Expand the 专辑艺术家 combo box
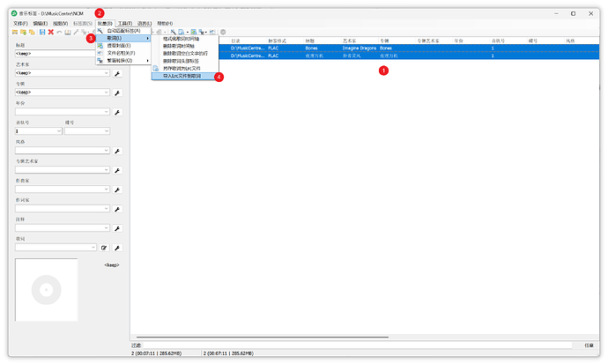The width and height of the screenshot is (608, 364). [107, 170]
